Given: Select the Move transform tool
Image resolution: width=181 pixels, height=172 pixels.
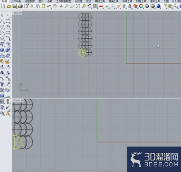Looking at the screenshot, I should pyautogui.click(x=8, y=84).
